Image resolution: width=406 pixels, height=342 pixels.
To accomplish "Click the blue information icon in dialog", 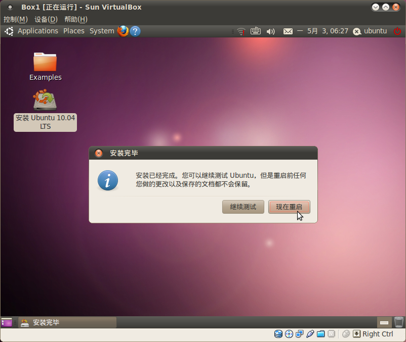I will coord(108,180).
